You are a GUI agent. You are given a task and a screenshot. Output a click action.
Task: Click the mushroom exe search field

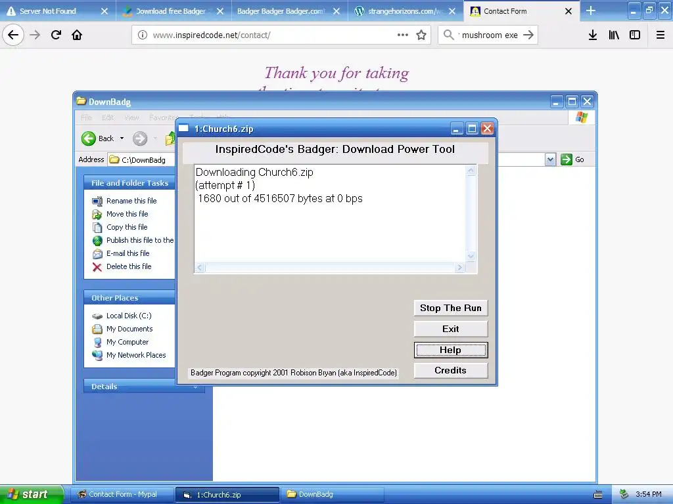(x=489, y=35)
